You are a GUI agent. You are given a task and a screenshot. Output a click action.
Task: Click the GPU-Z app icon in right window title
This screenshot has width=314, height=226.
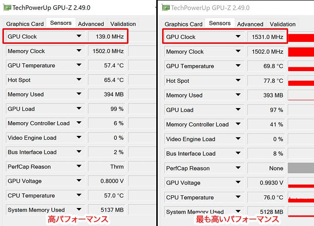(166, 8)
